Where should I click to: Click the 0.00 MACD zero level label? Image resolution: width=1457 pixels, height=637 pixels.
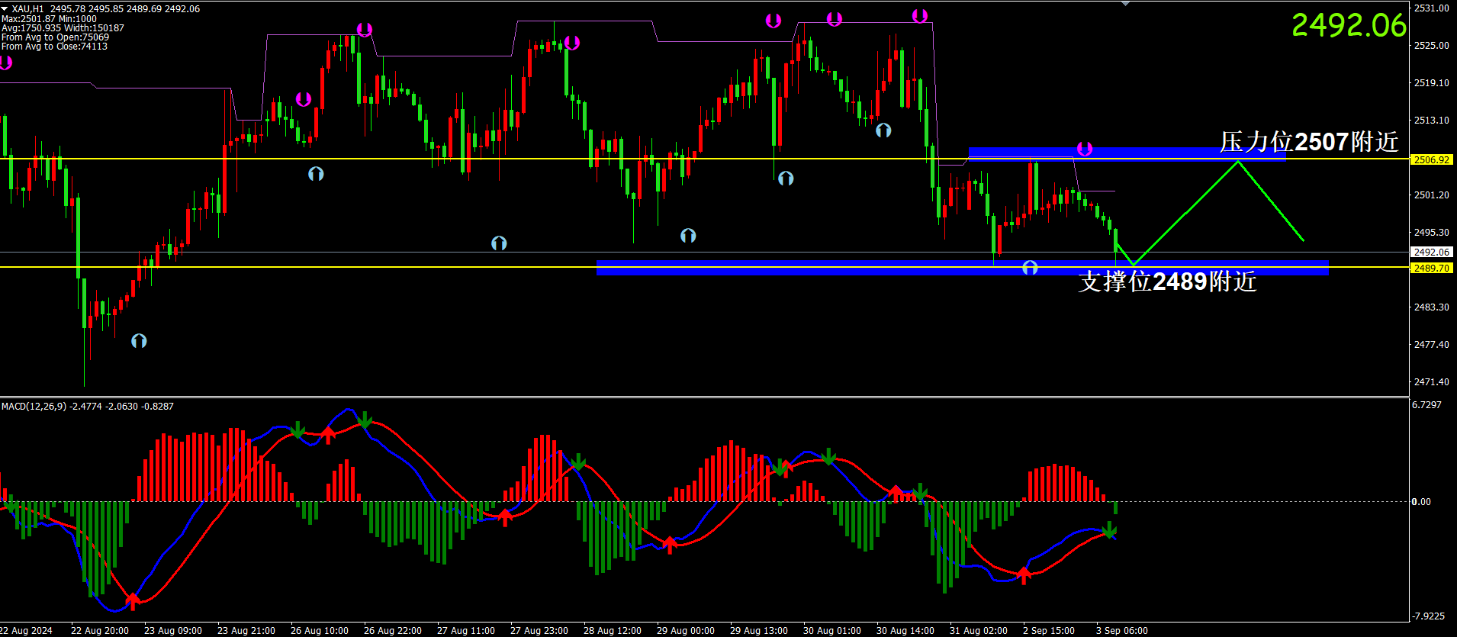pyautogui.click(x=1421, y=501)
